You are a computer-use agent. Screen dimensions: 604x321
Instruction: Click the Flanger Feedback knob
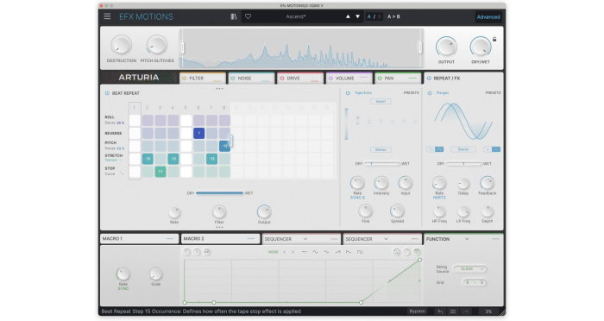(x=487, y=183)
